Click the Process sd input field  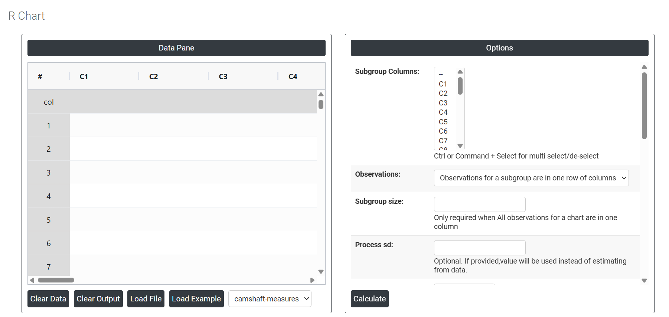point(479,248)
